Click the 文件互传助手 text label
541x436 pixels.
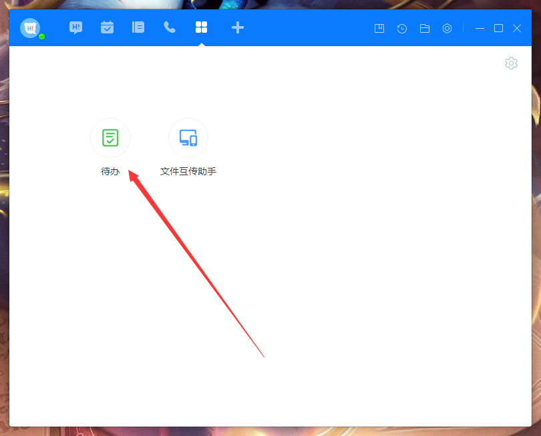click(x=188, y=171)
